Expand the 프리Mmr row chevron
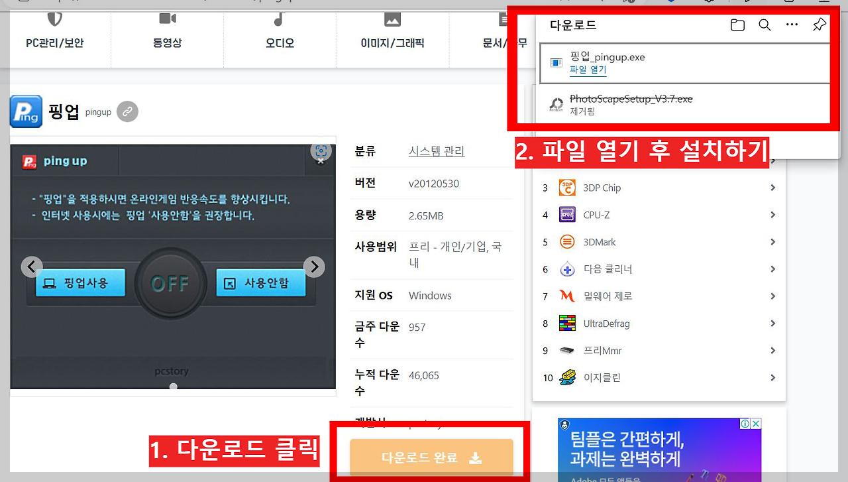Screen dimensions: 848x482 772,351
